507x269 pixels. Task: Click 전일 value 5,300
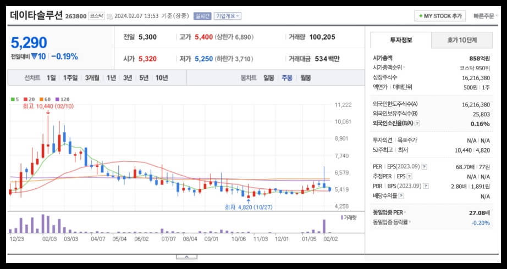coord(147,37)
